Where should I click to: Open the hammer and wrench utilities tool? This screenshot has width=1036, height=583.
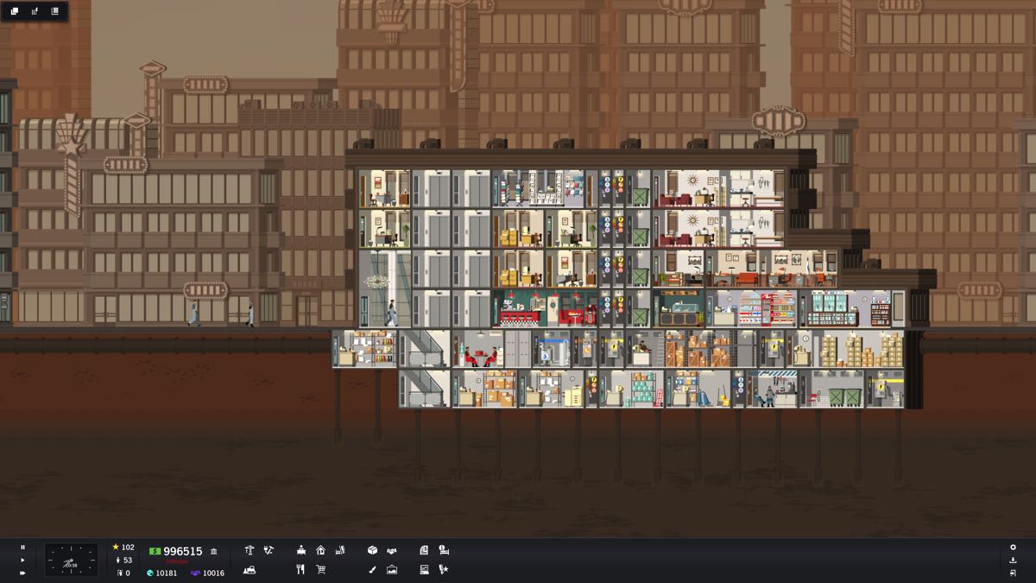[268, 549]
